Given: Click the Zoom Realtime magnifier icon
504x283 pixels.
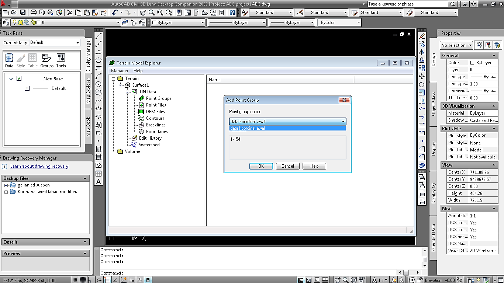Looking at the screenshot, I should point(152,13).
